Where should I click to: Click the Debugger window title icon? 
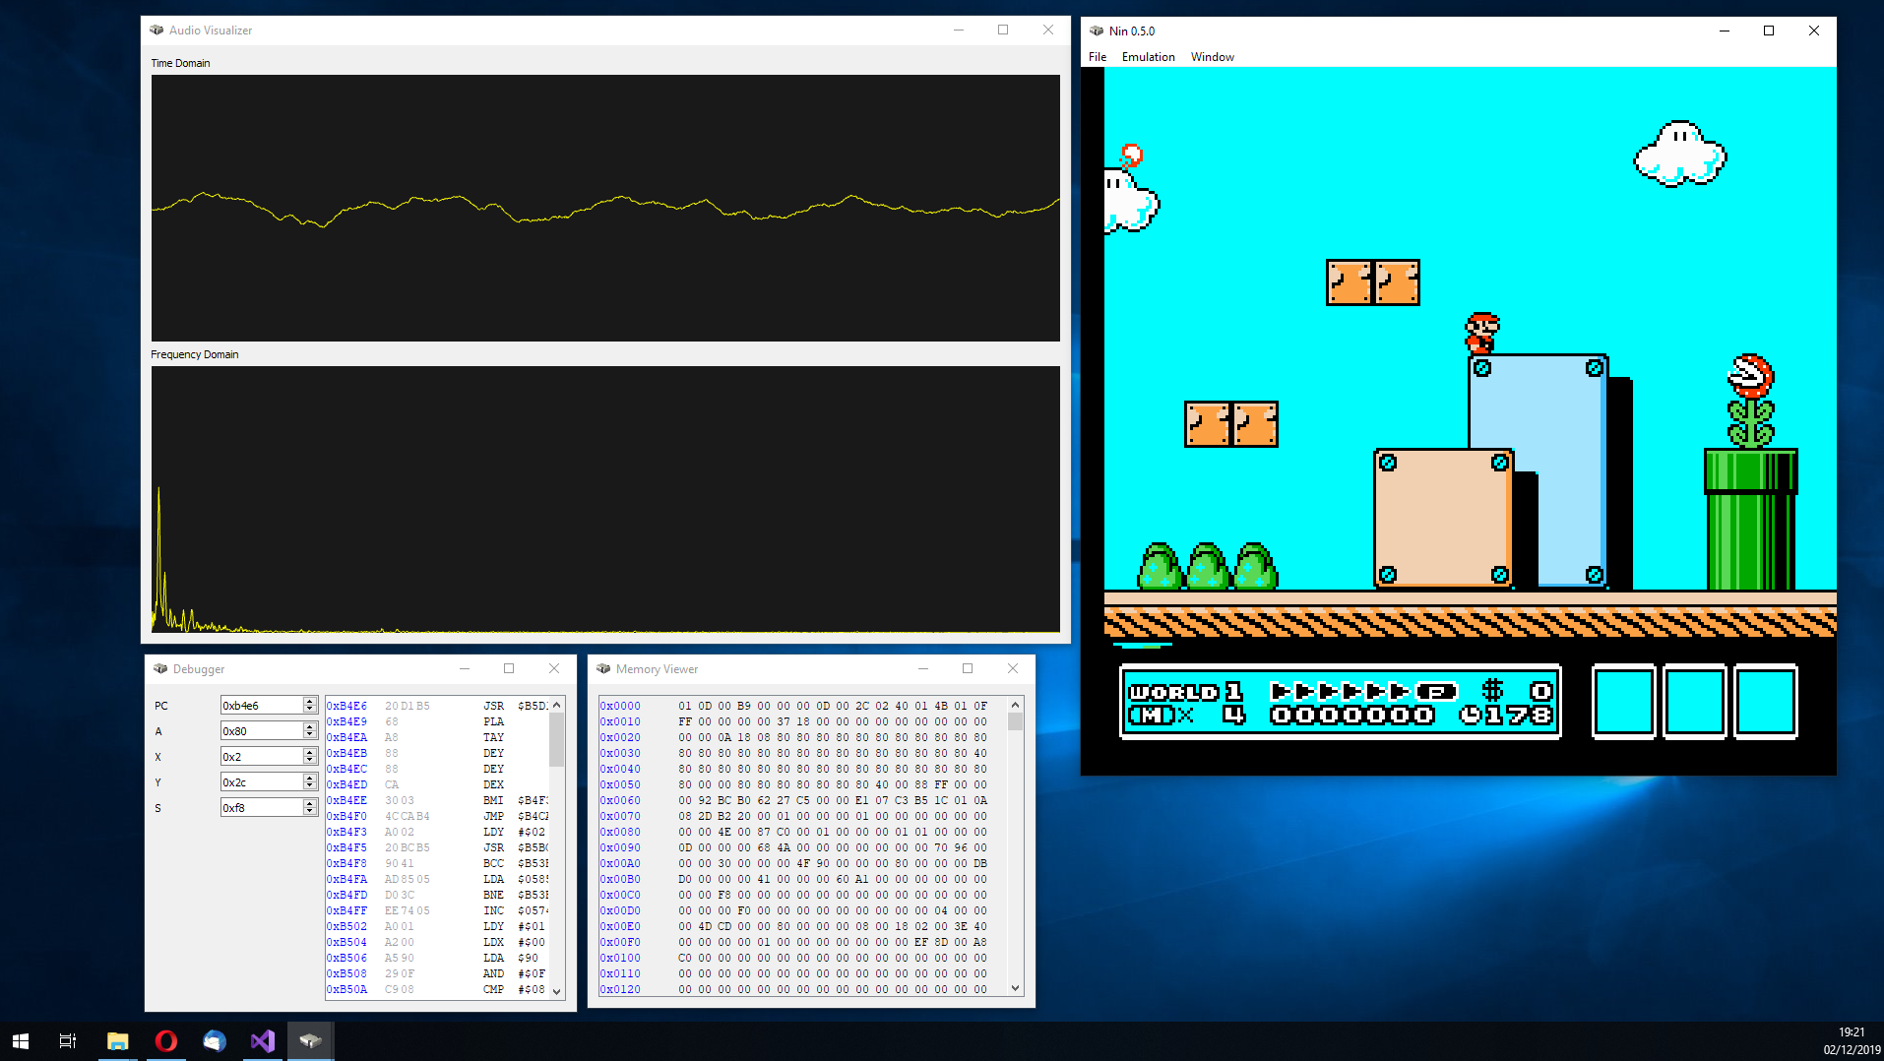(x=160, y=669)
